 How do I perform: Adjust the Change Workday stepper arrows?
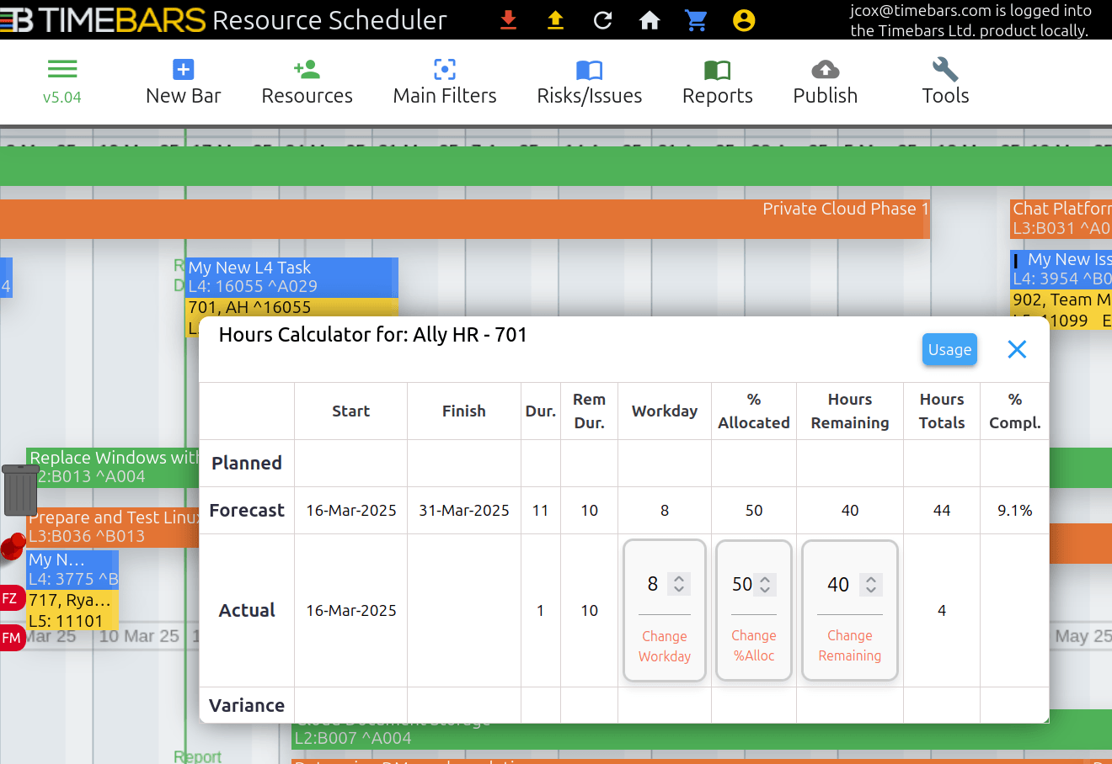[x=679, y=584]
